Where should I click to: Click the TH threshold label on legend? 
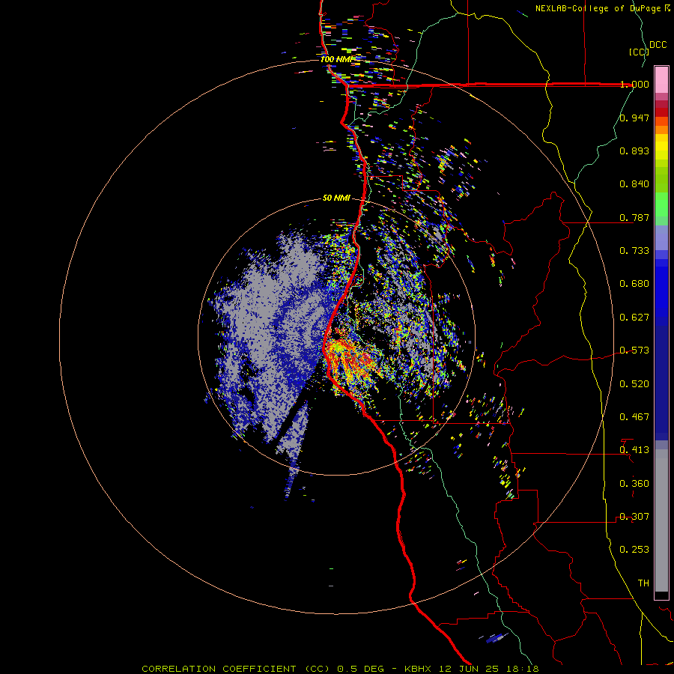coord(643,583)
